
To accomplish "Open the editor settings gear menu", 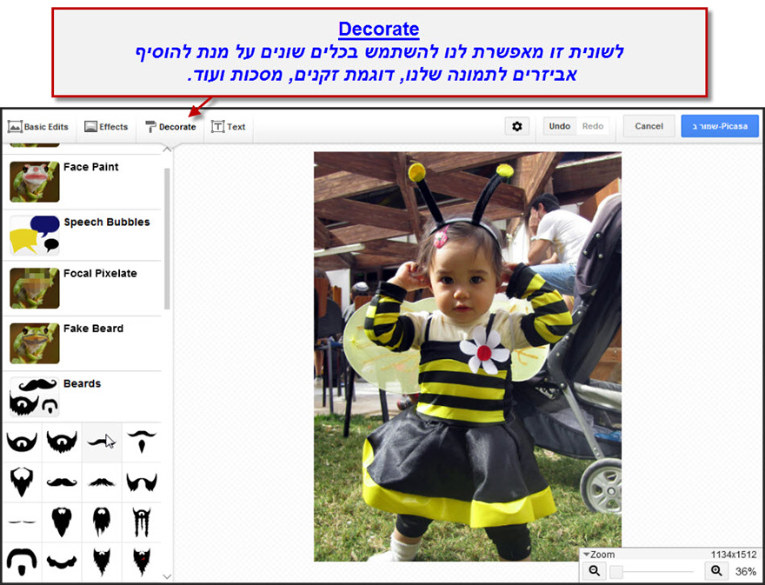I will [x=516, y=126].
